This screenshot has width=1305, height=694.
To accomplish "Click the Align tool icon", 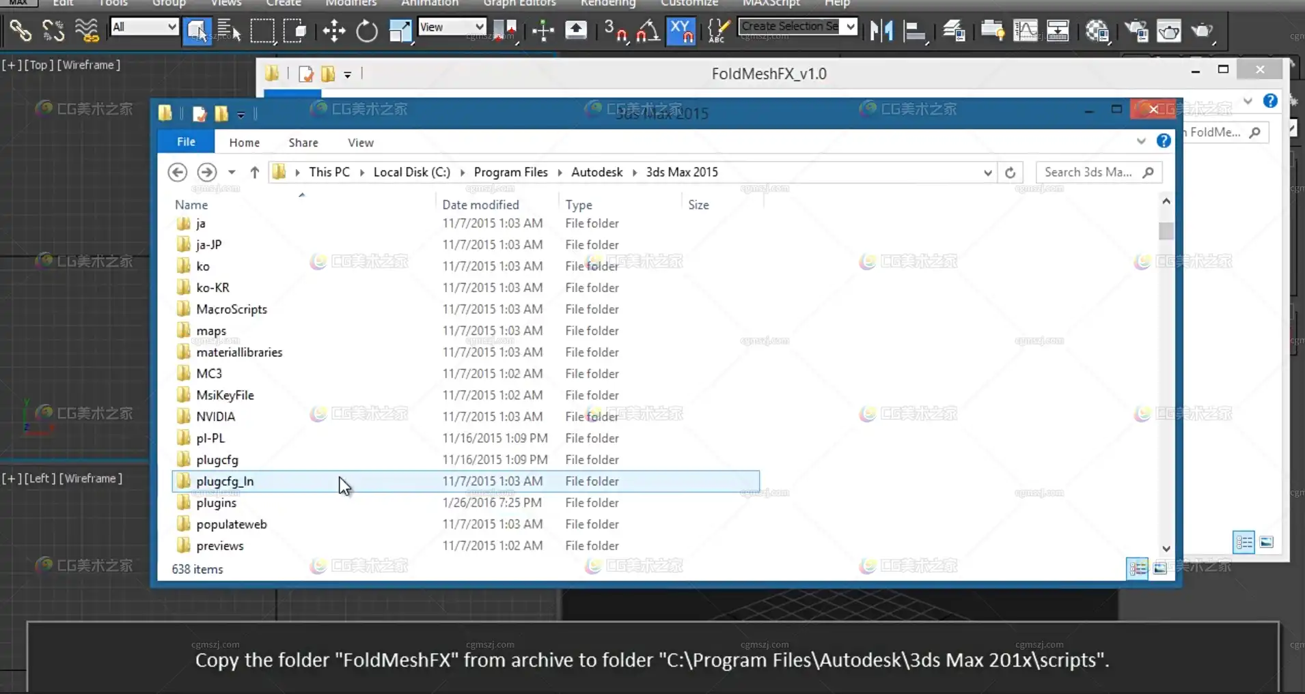I will (x=914, y=31).
